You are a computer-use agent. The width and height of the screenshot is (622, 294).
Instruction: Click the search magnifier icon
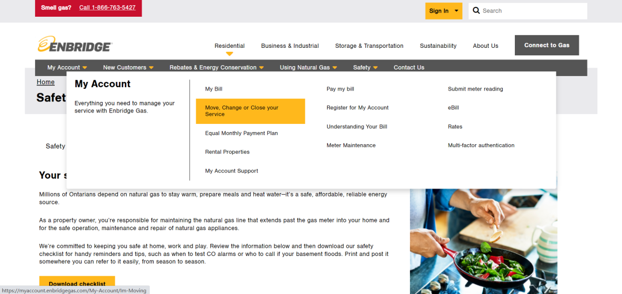pos(476,11)
